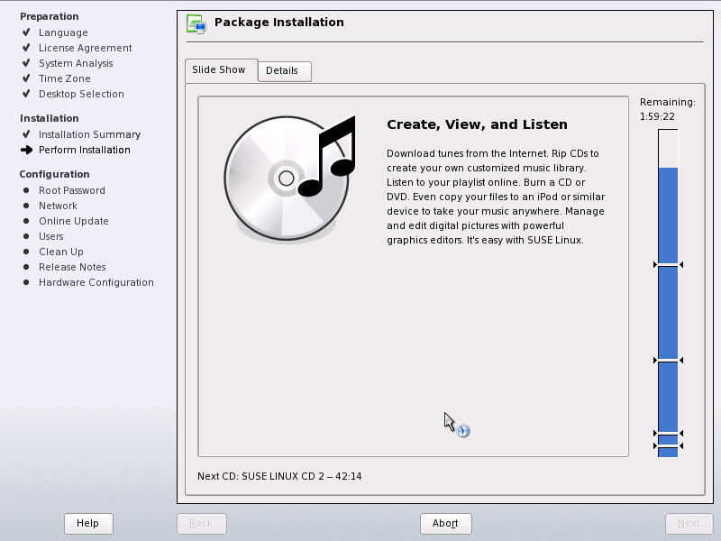
Task: Click the Hardware Configuration step text
Action: pyautogui.click(x=96, y=282)
